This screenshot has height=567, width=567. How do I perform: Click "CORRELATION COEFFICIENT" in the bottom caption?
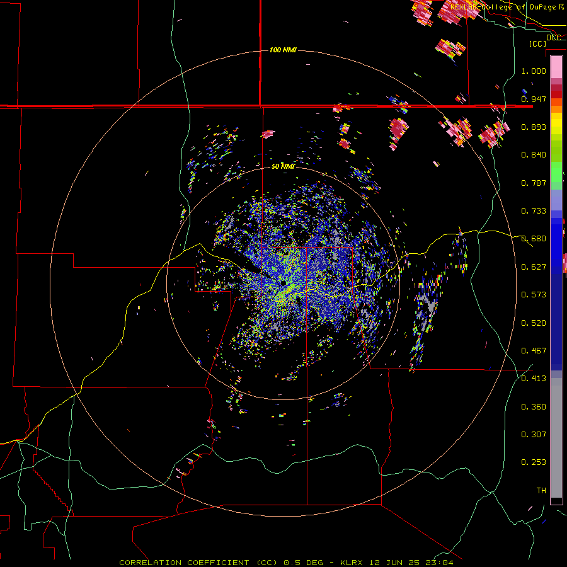tap(184, 563)
